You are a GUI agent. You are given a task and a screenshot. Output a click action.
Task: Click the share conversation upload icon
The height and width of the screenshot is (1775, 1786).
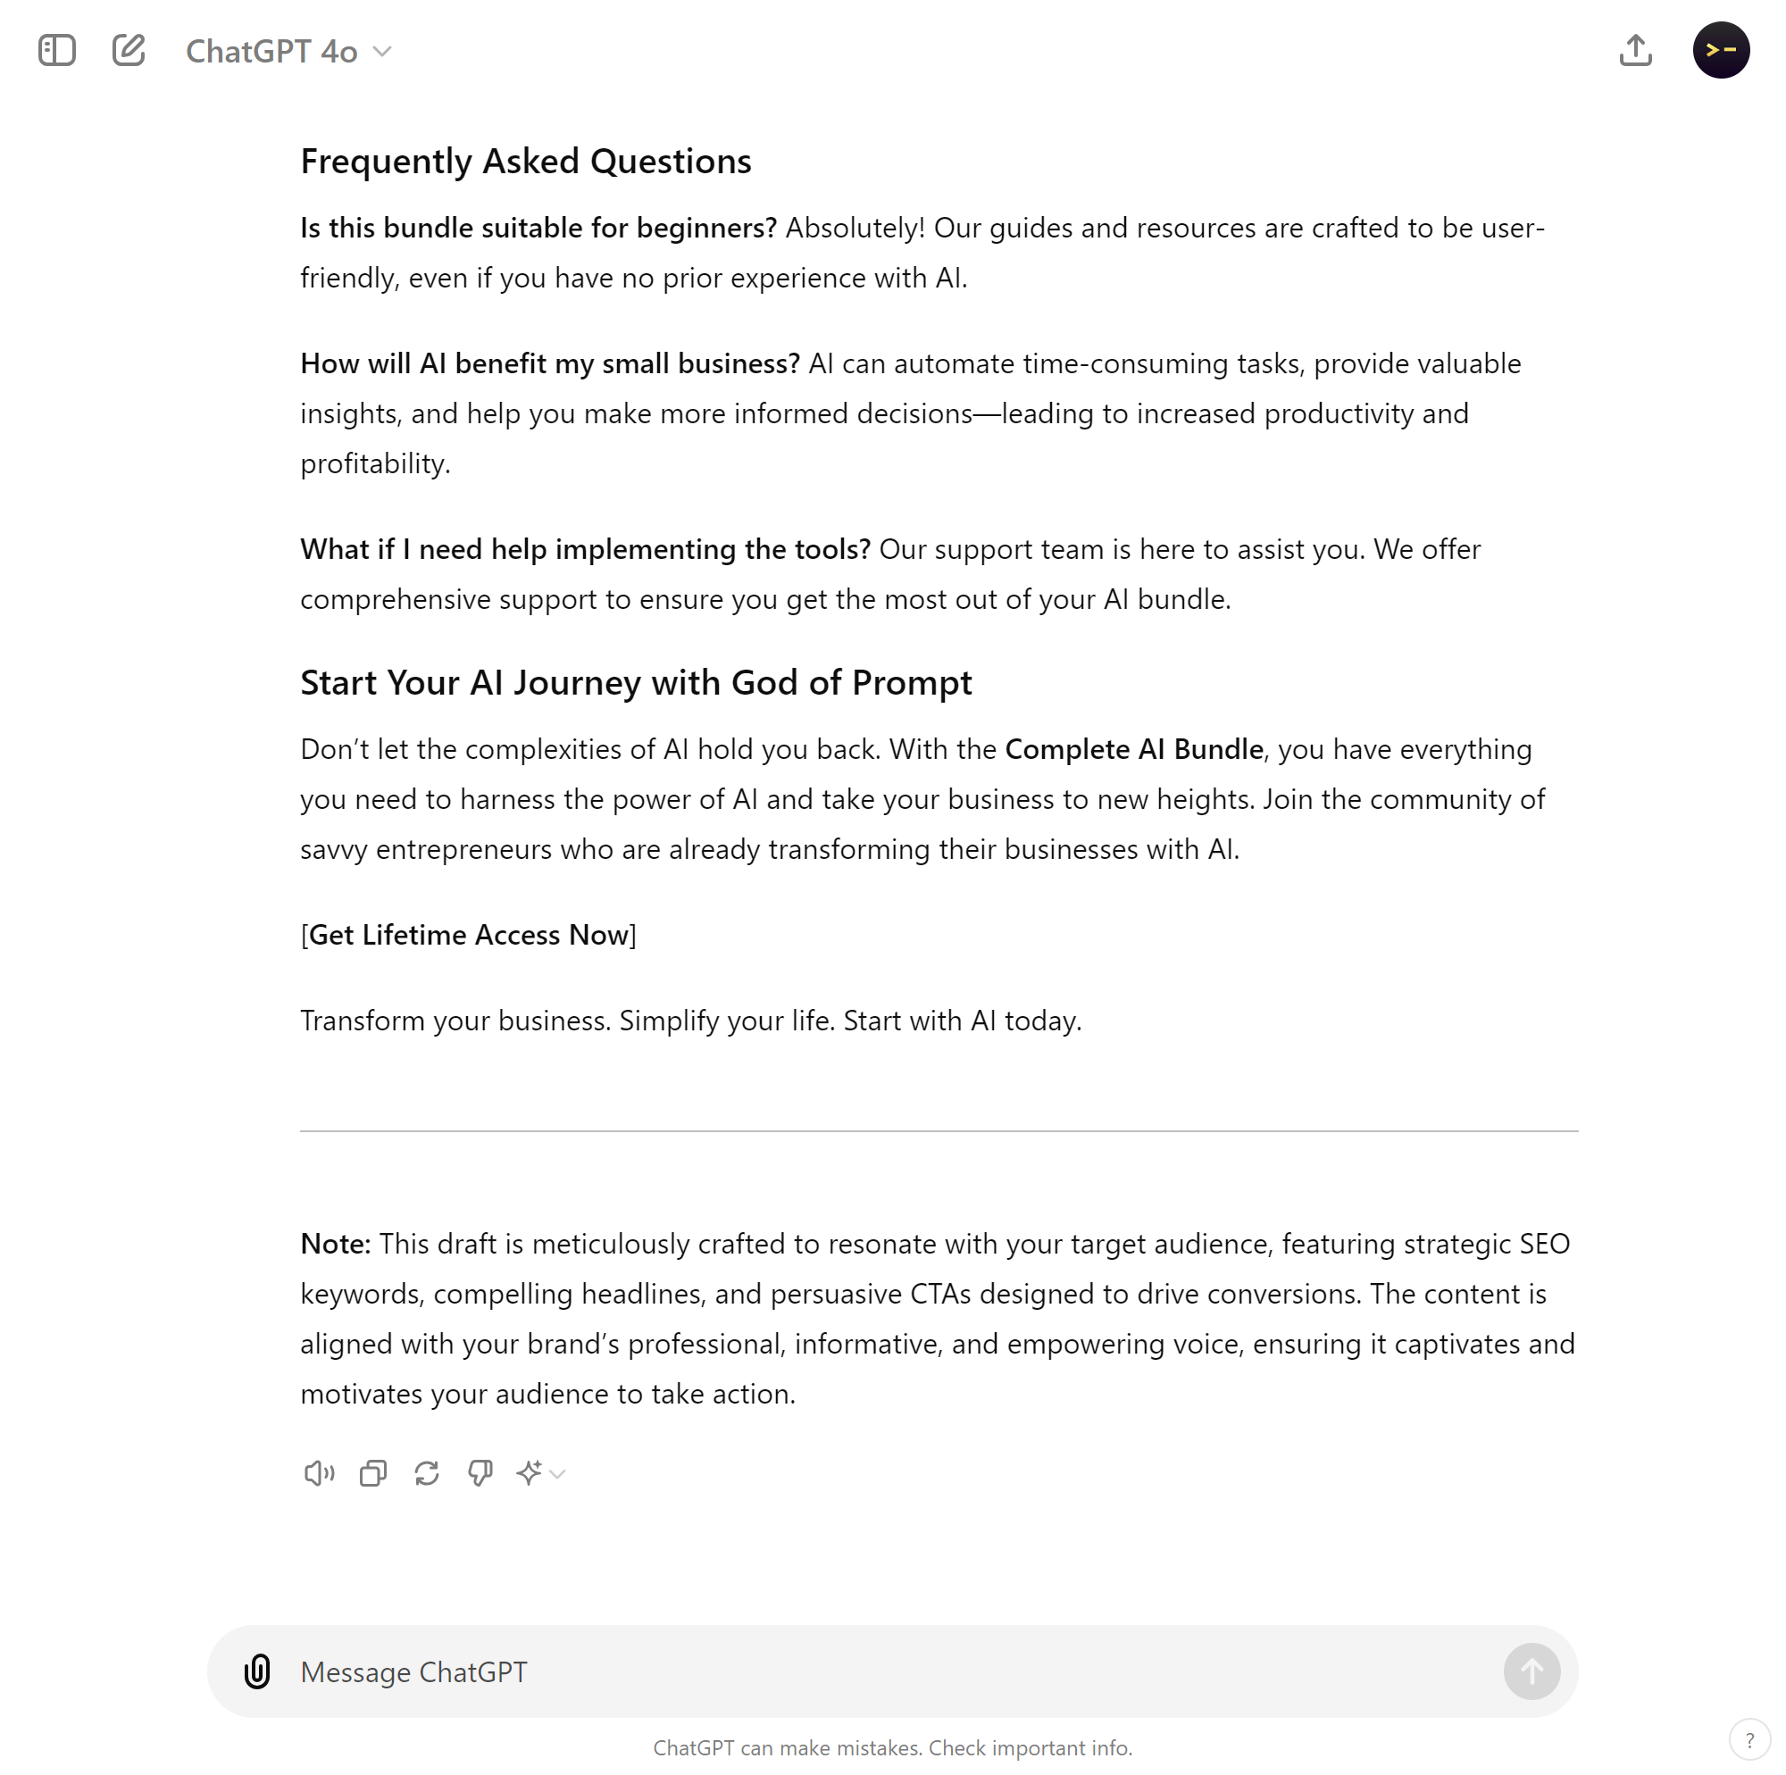[1634, 50]
